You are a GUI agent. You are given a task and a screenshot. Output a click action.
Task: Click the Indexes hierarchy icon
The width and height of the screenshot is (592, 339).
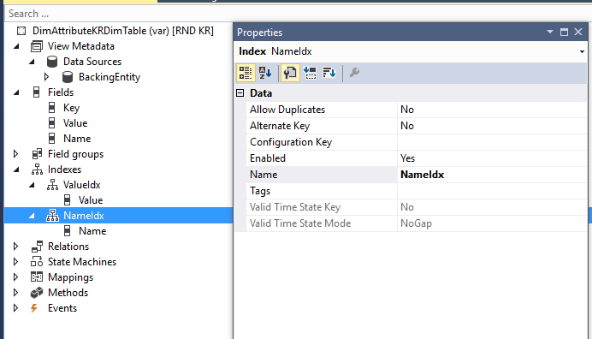click(x=37, y=169)
